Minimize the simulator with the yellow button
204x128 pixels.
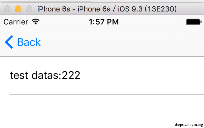[18, 9]
